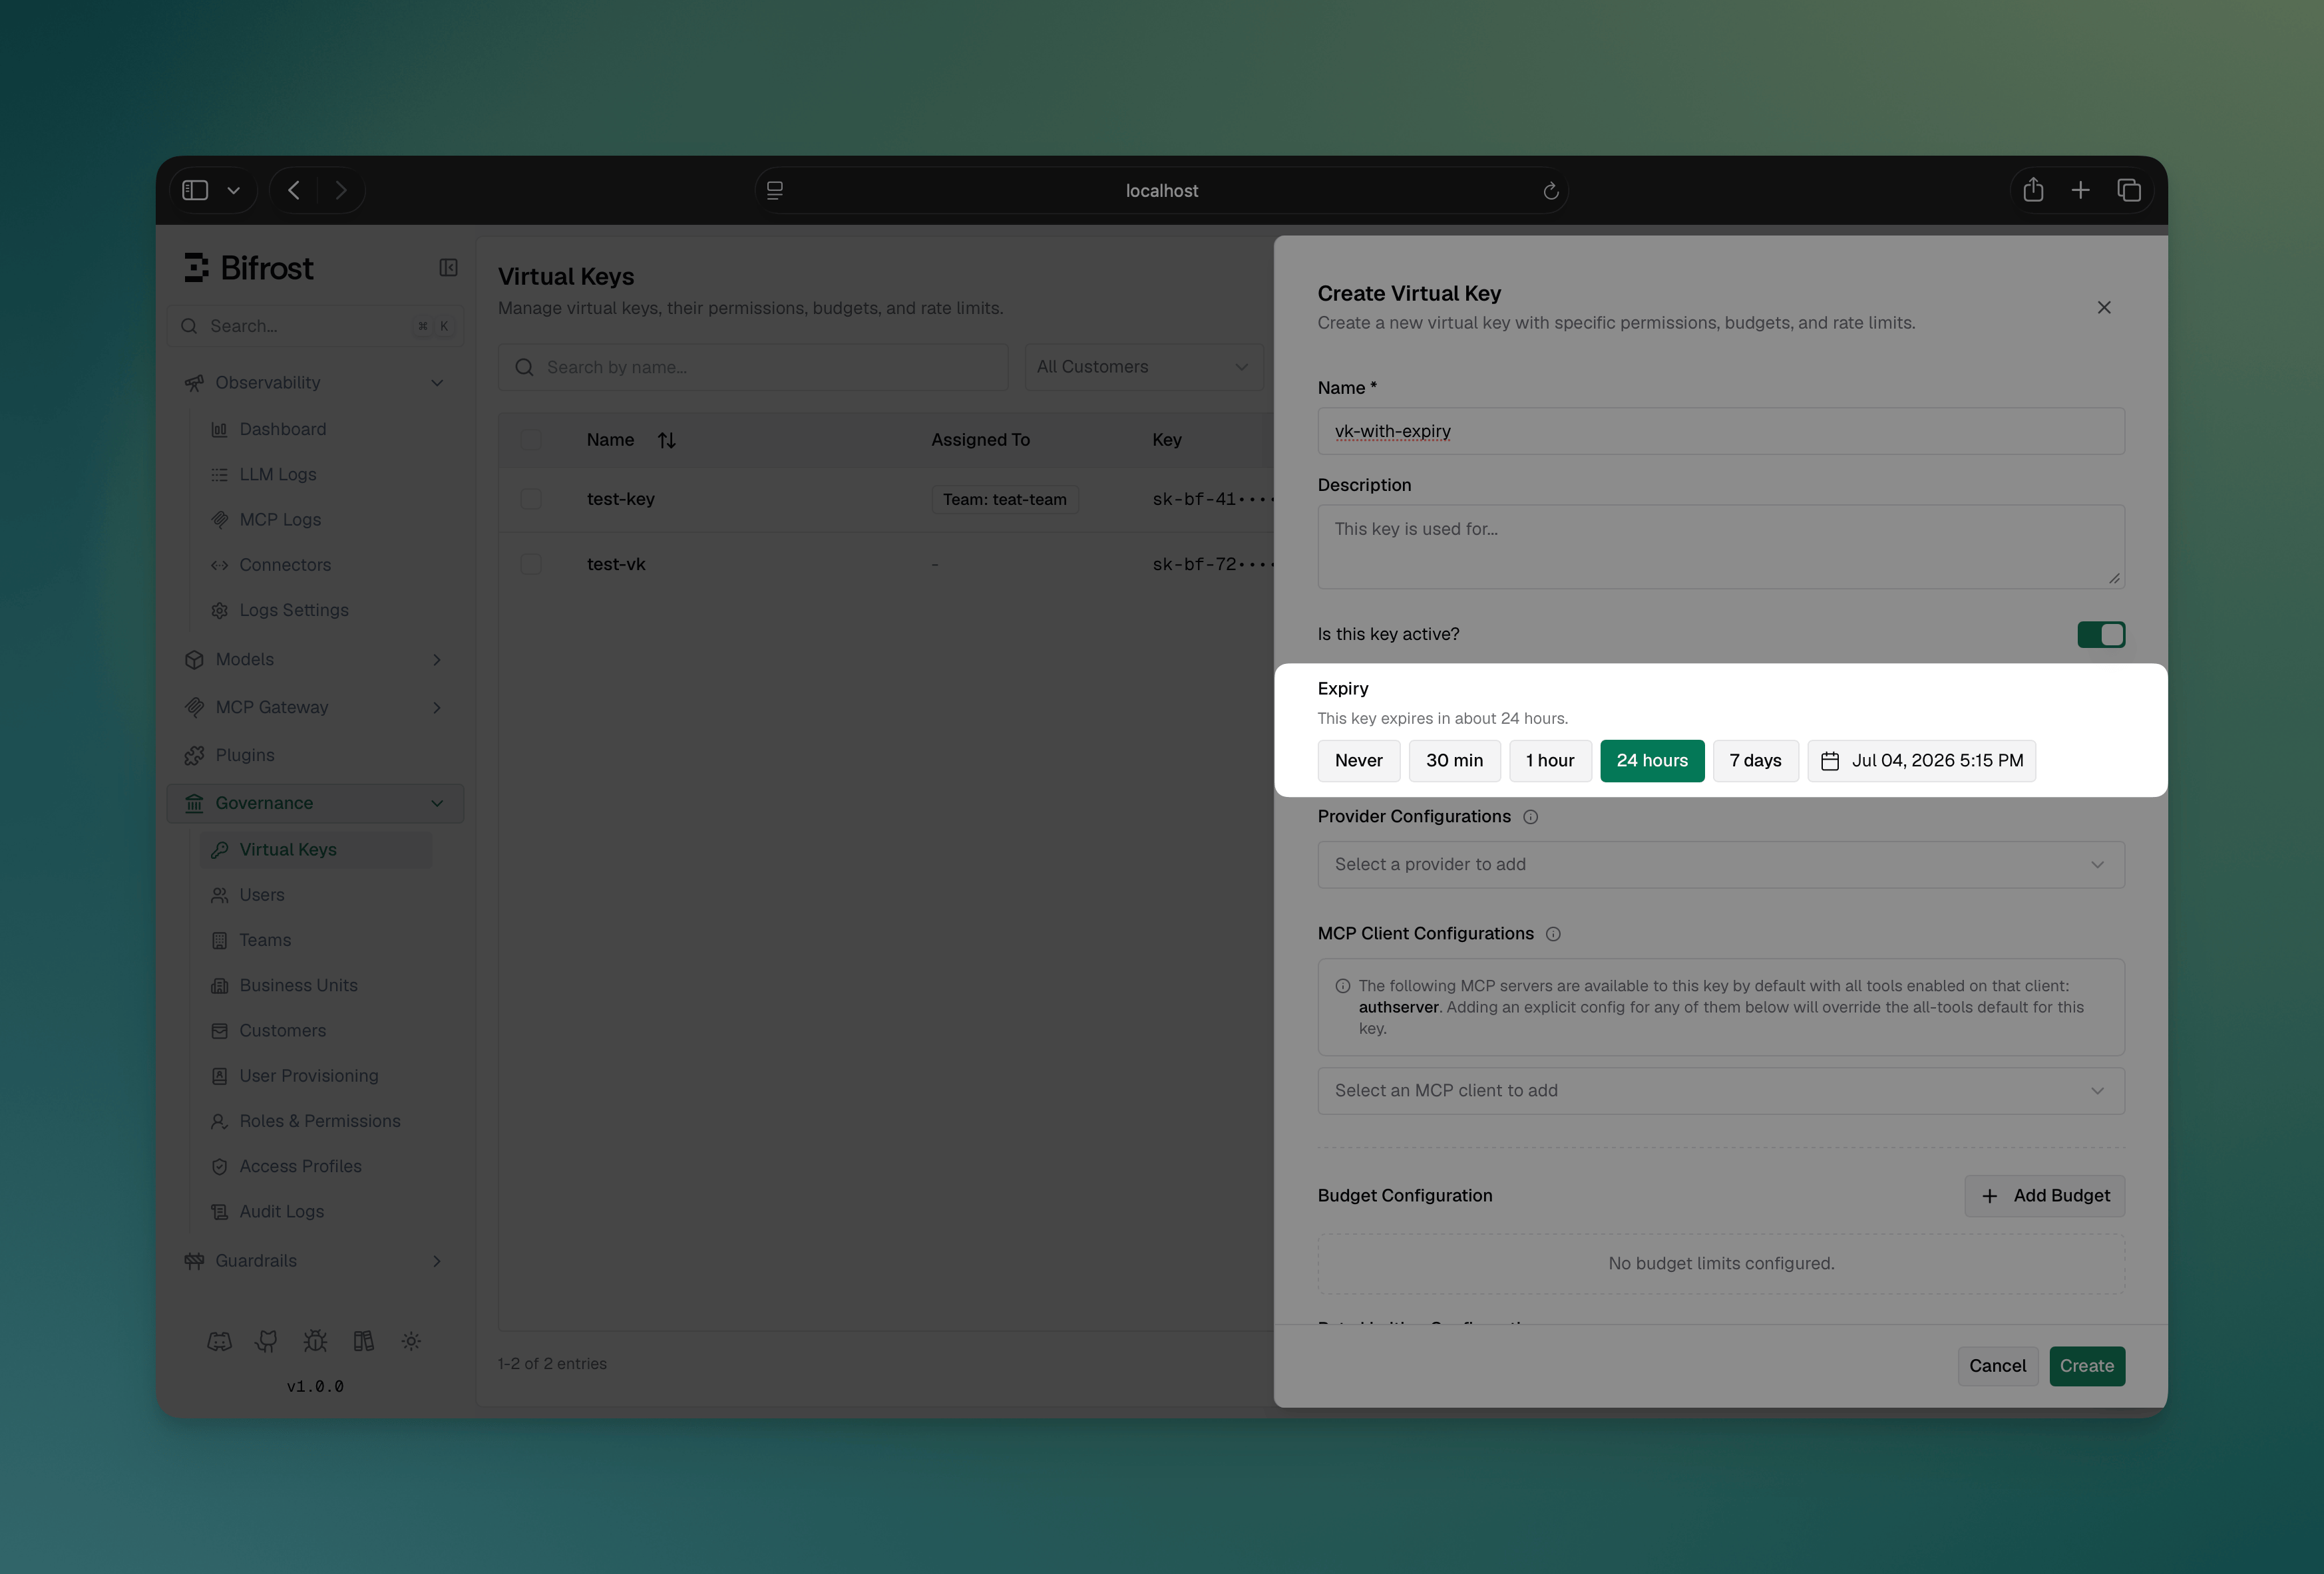Open the calendar icon in expiry date
Image resolution: width=2324 pixels, height=1574 pixels.
[x=1830, y=762]
